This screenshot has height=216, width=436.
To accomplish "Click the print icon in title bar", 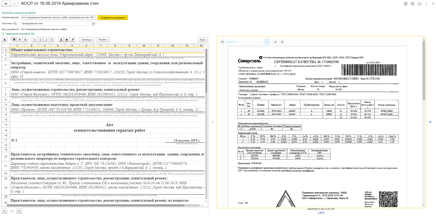I will click(412, 4).
